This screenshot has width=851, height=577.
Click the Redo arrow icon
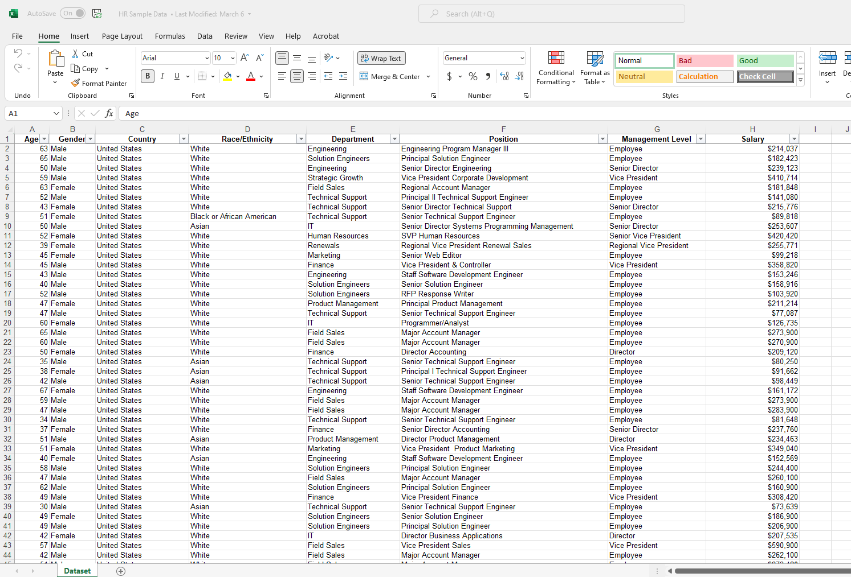[x=18, y=68]
